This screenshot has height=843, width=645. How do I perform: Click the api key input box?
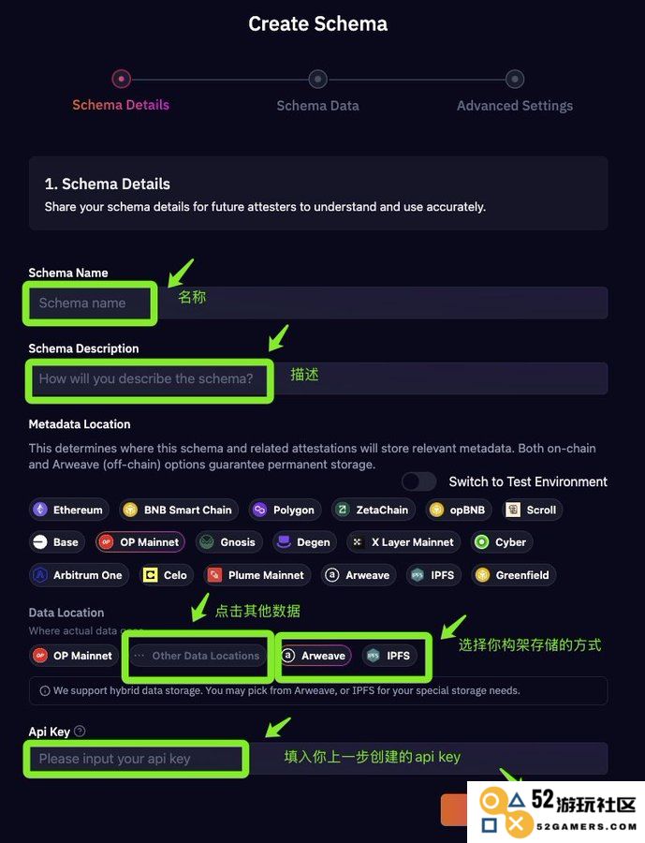click(318, 759)
